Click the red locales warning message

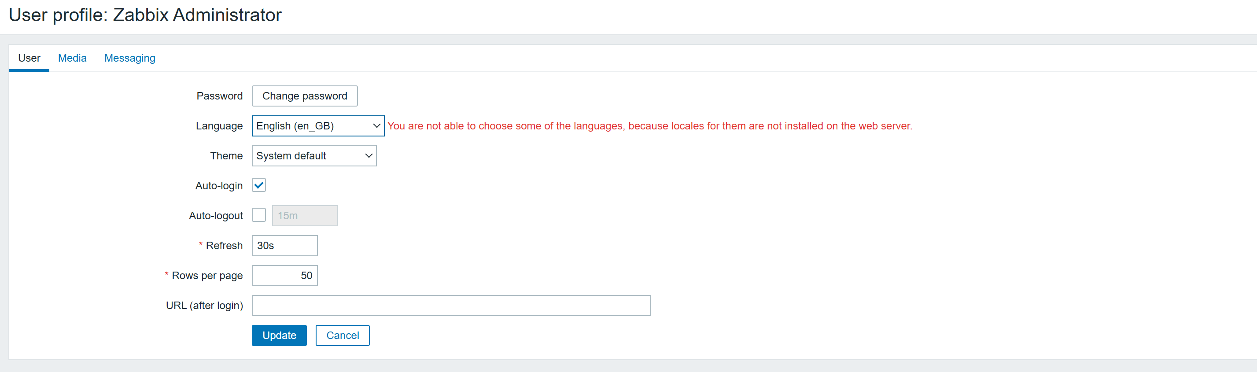point(649,126)
